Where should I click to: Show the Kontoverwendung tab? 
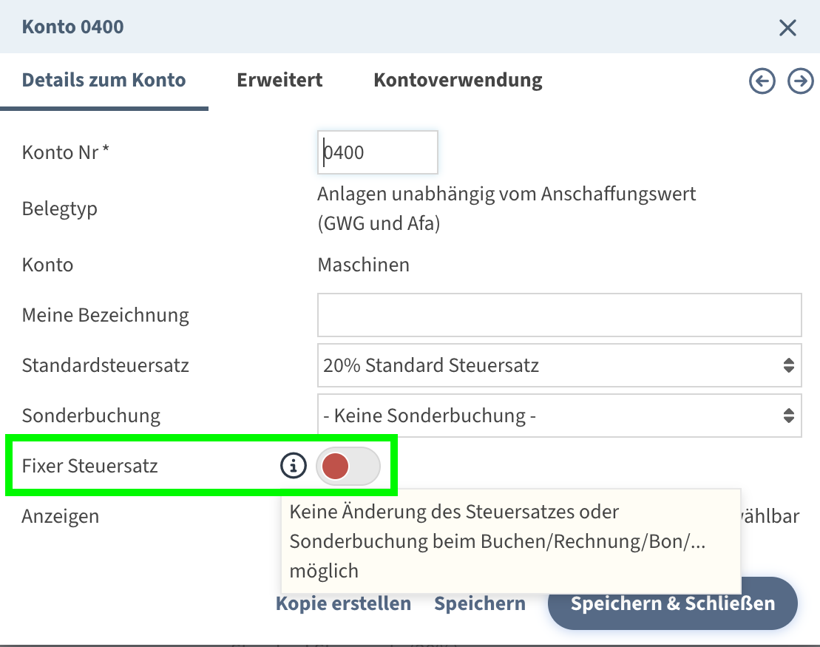[x=458, y=80]
